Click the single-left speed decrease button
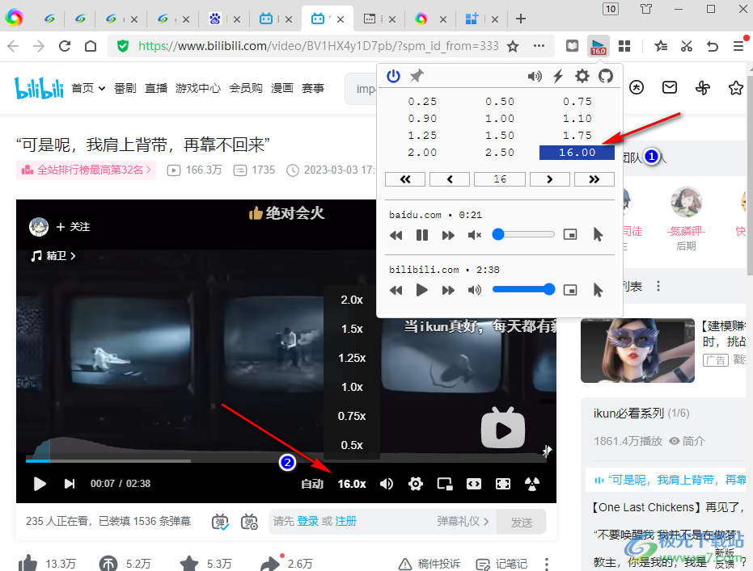 [450, 179]
